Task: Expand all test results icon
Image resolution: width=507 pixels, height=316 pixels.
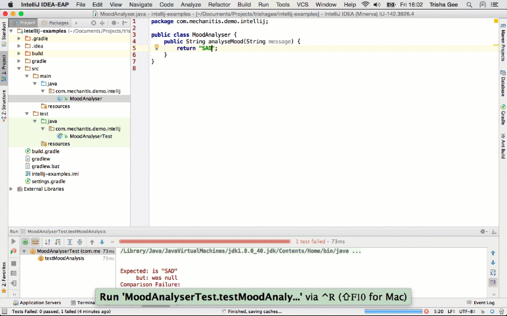Action: click(x=70, y=242)
